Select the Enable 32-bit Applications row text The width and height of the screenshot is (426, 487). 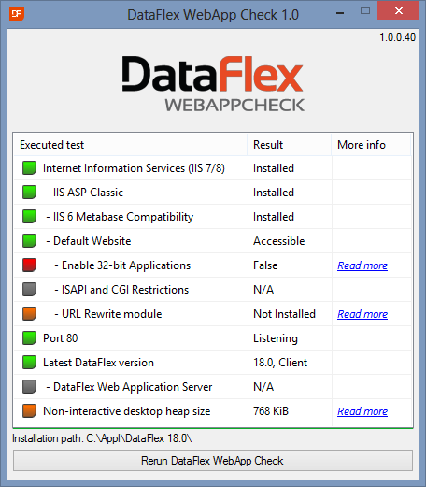click(122, 265)
